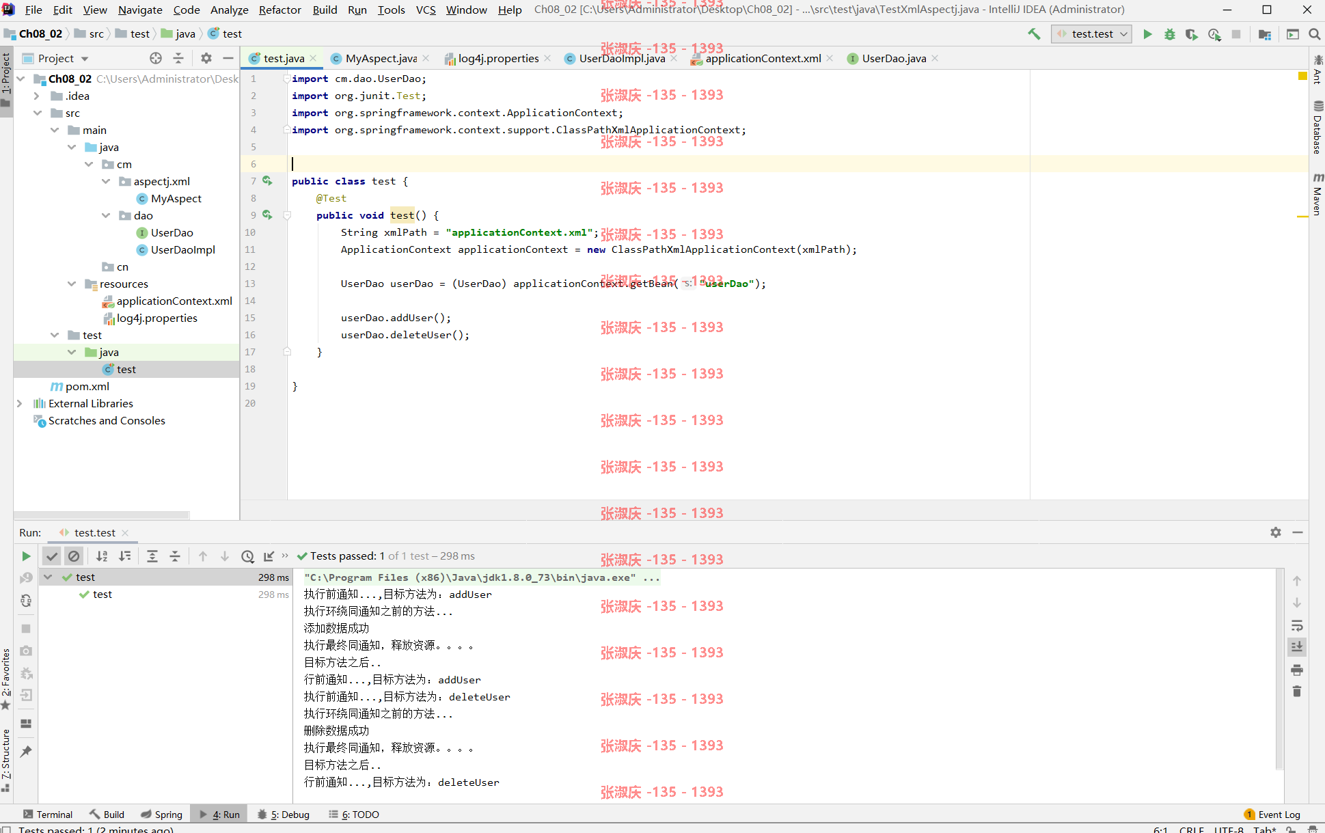Click the run gutter icon beside the test() method
1325x833 pixels.
[267, 215]
